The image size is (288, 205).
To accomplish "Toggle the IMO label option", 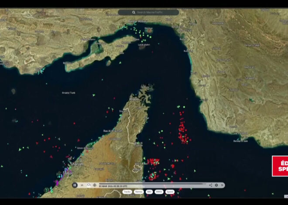I will coord(149,192).
